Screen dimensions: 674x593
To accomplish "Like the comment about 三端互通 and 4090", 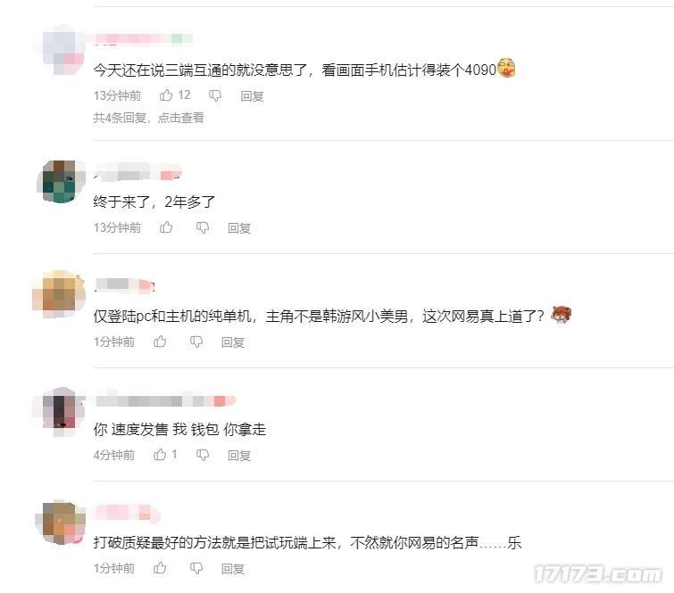I will [166, 95].
